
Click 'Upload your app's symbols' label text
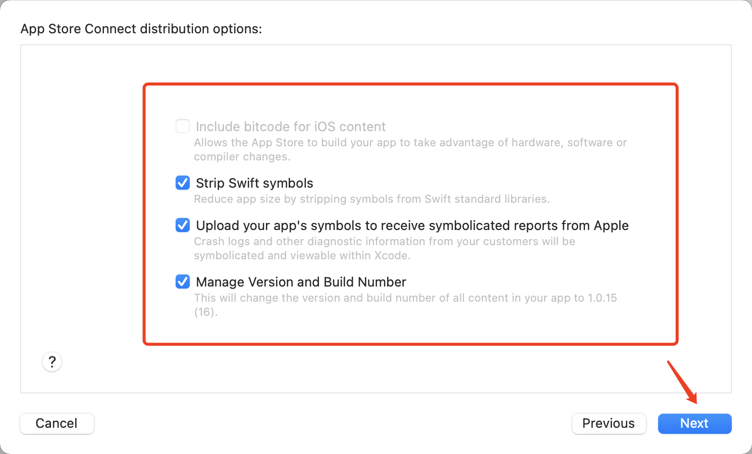pyautogui.click(x=412, y=225)
